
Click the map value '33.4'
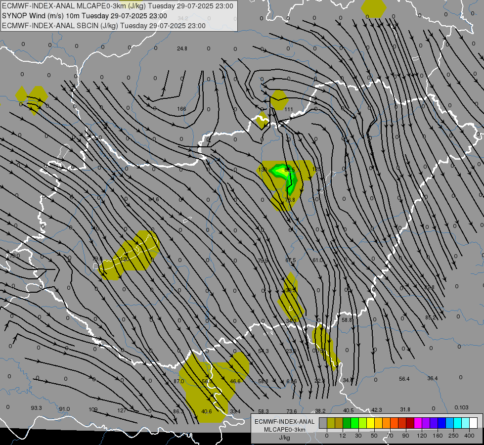(x=235, y=411)
